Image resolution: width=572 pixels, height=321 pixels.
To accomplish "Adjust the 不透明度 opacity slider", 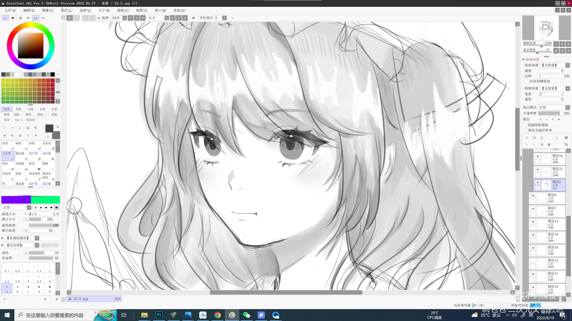I will 553,113.
